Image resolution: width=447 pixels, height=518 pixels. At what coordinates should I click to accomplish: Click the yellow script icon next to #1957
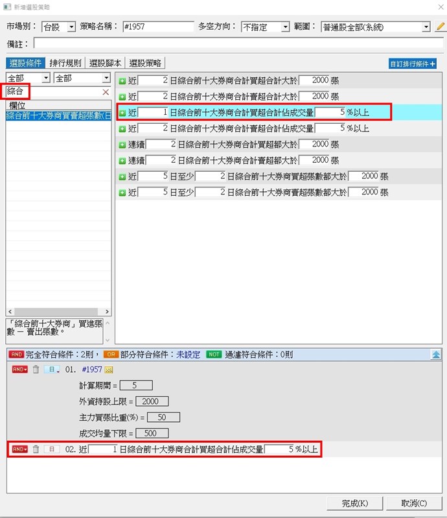coord(109,369)
